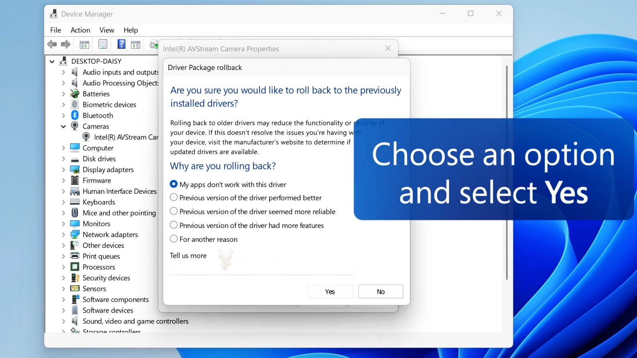Click the Print queues printer icon
Screen dimensions: 637x358
75,256
